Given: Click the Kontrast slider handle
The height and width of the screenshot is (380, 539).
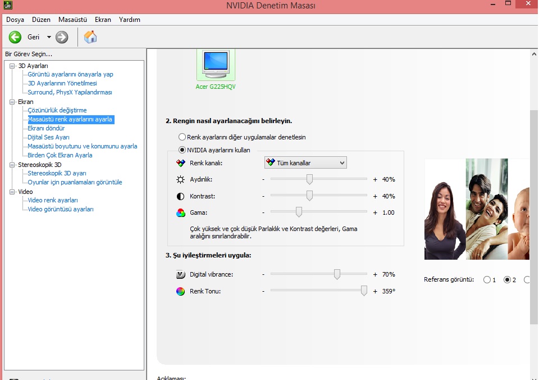Looking at the screenshot, I should pos(309,196).
